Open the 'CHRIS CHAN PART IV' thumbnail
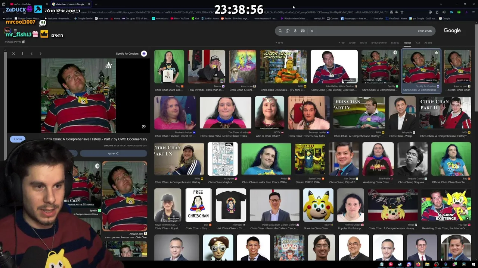This screenshot has height=268, width=478. click(359, 113)
